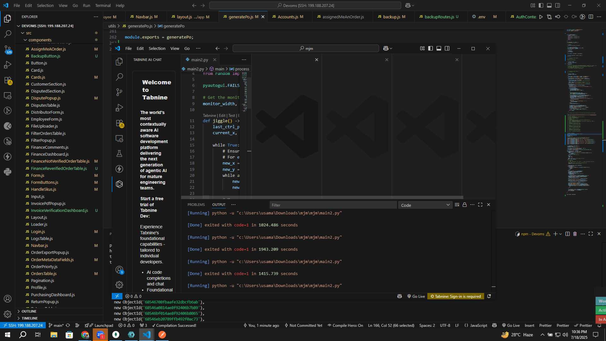Kill the npm terminal with trash icon
Viewport: 606px width, 341px height.
[575, 234]
